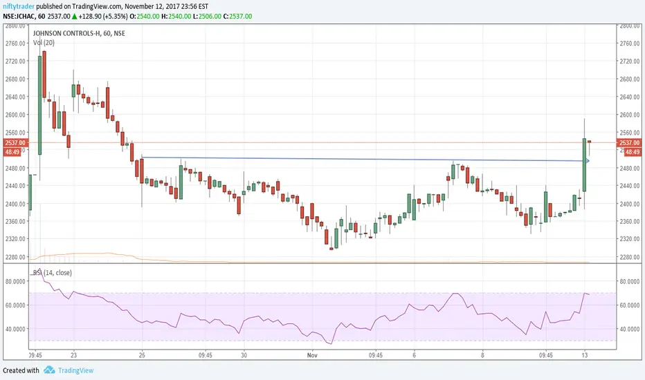This screenshot has width=645, height=380.
Task: Select the NSE:JCHAC symbol text in the header
Action: pyautogui.click(x=20, y=17)
